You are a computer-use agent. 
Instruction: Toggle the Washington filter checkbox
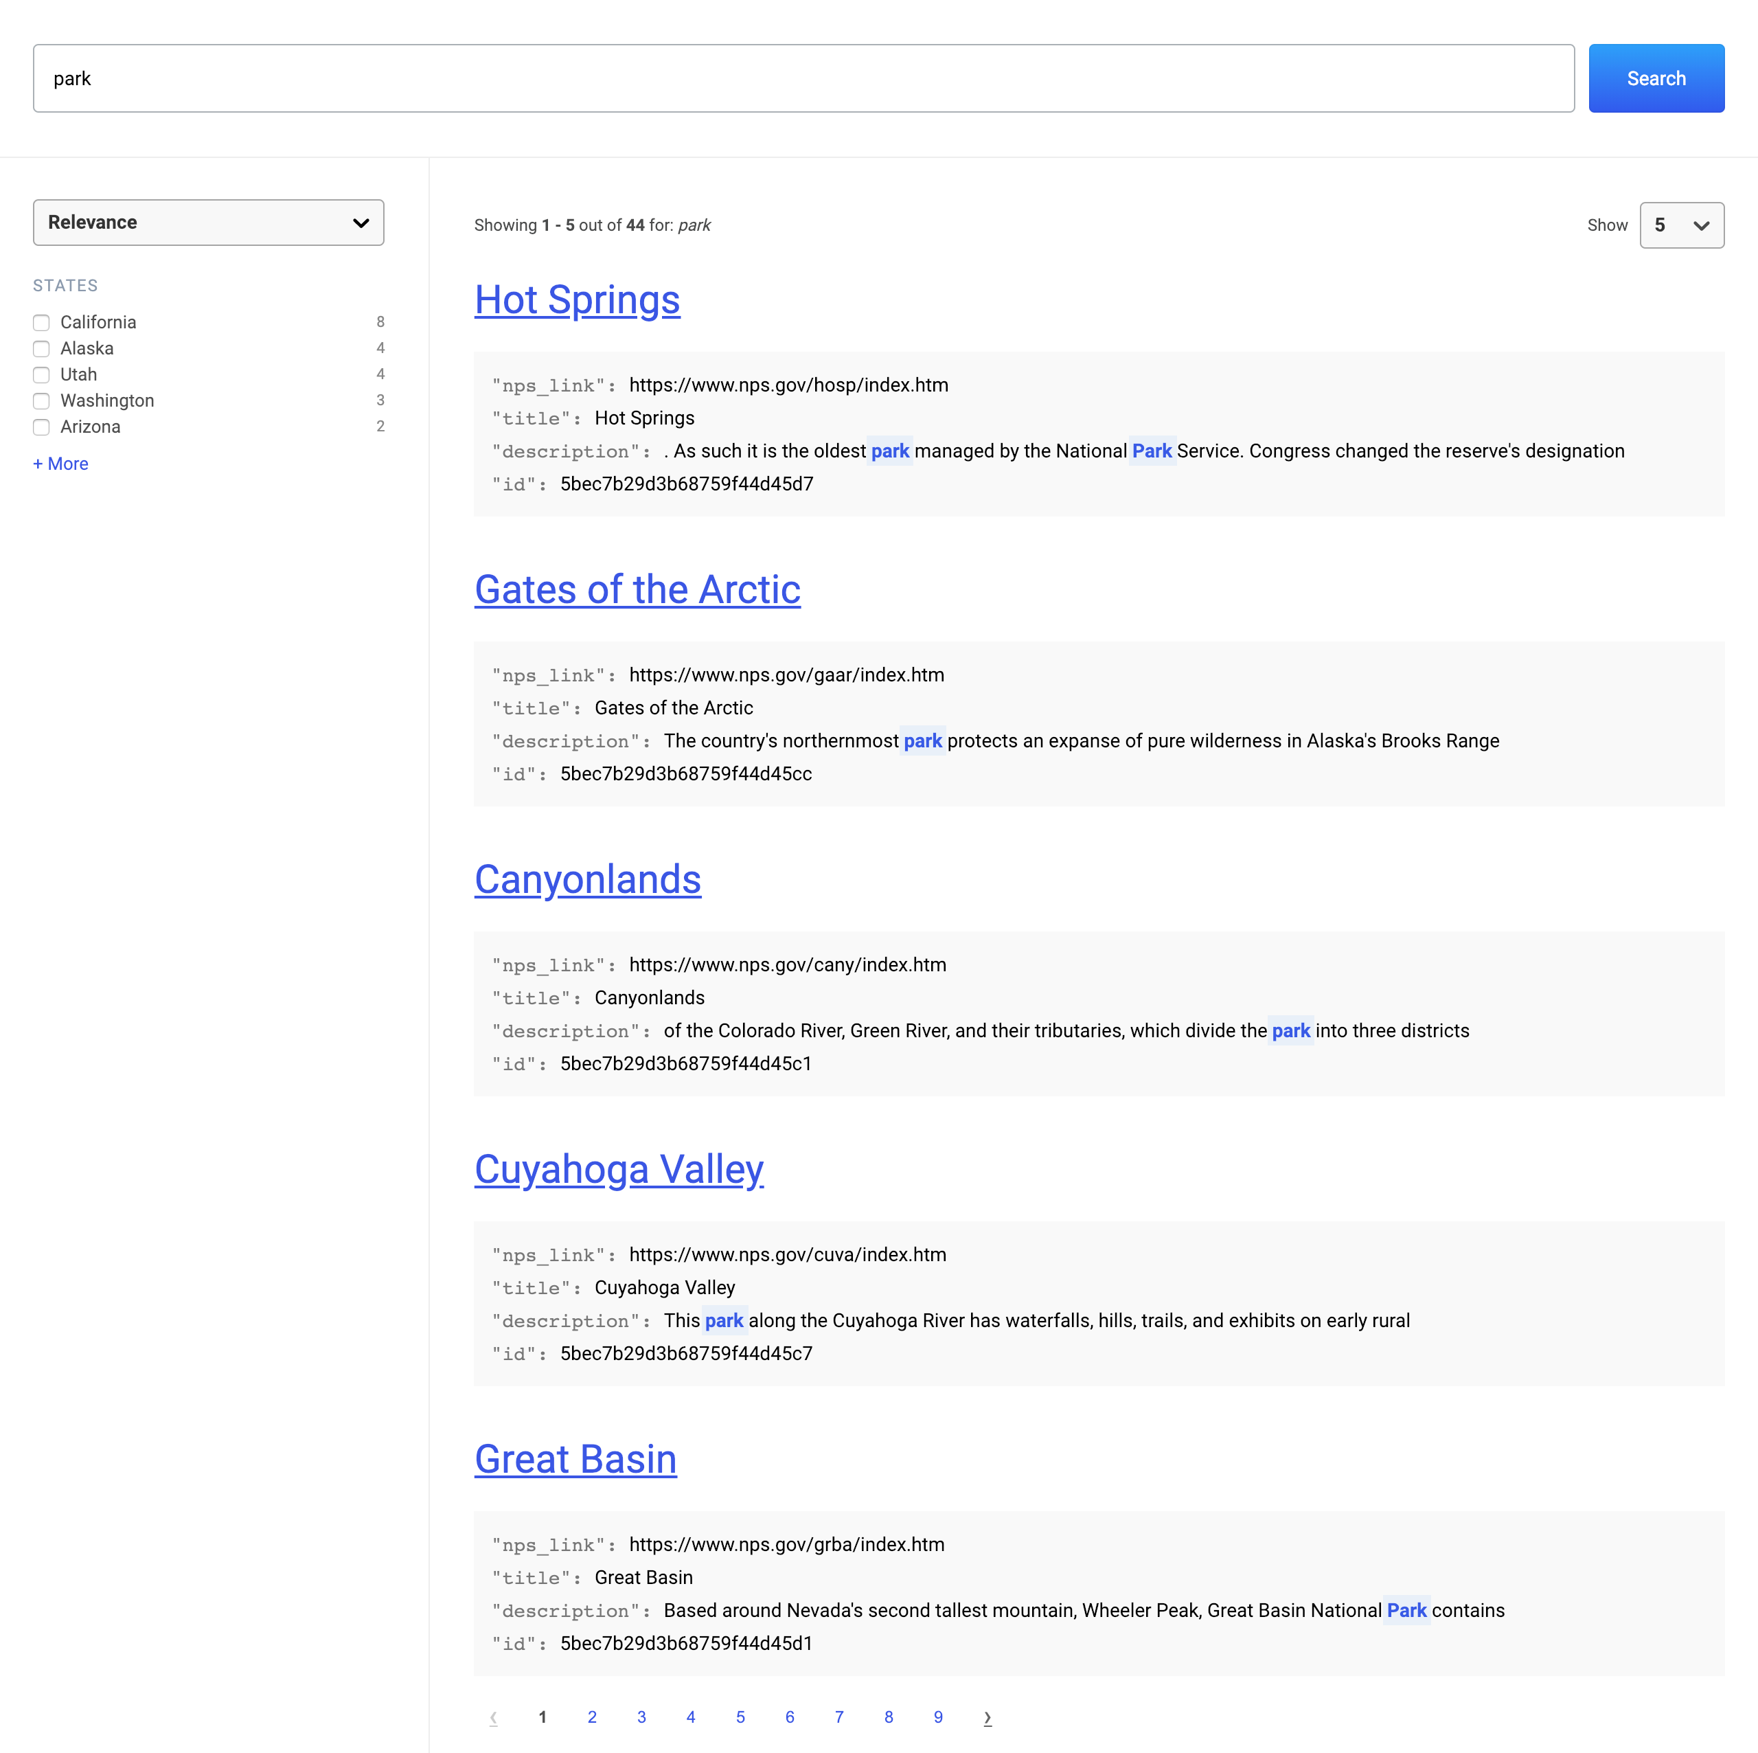point(42,401)
